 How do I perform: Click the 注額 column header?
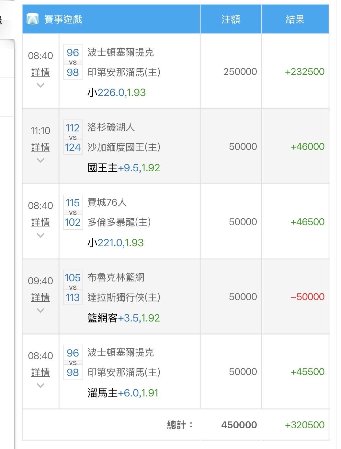[231, 19]
